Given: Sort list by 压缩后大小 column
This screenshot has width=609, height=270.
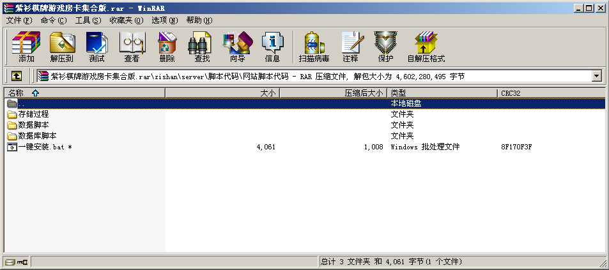Looking at the screenshot, I should (x=363, y=93).
